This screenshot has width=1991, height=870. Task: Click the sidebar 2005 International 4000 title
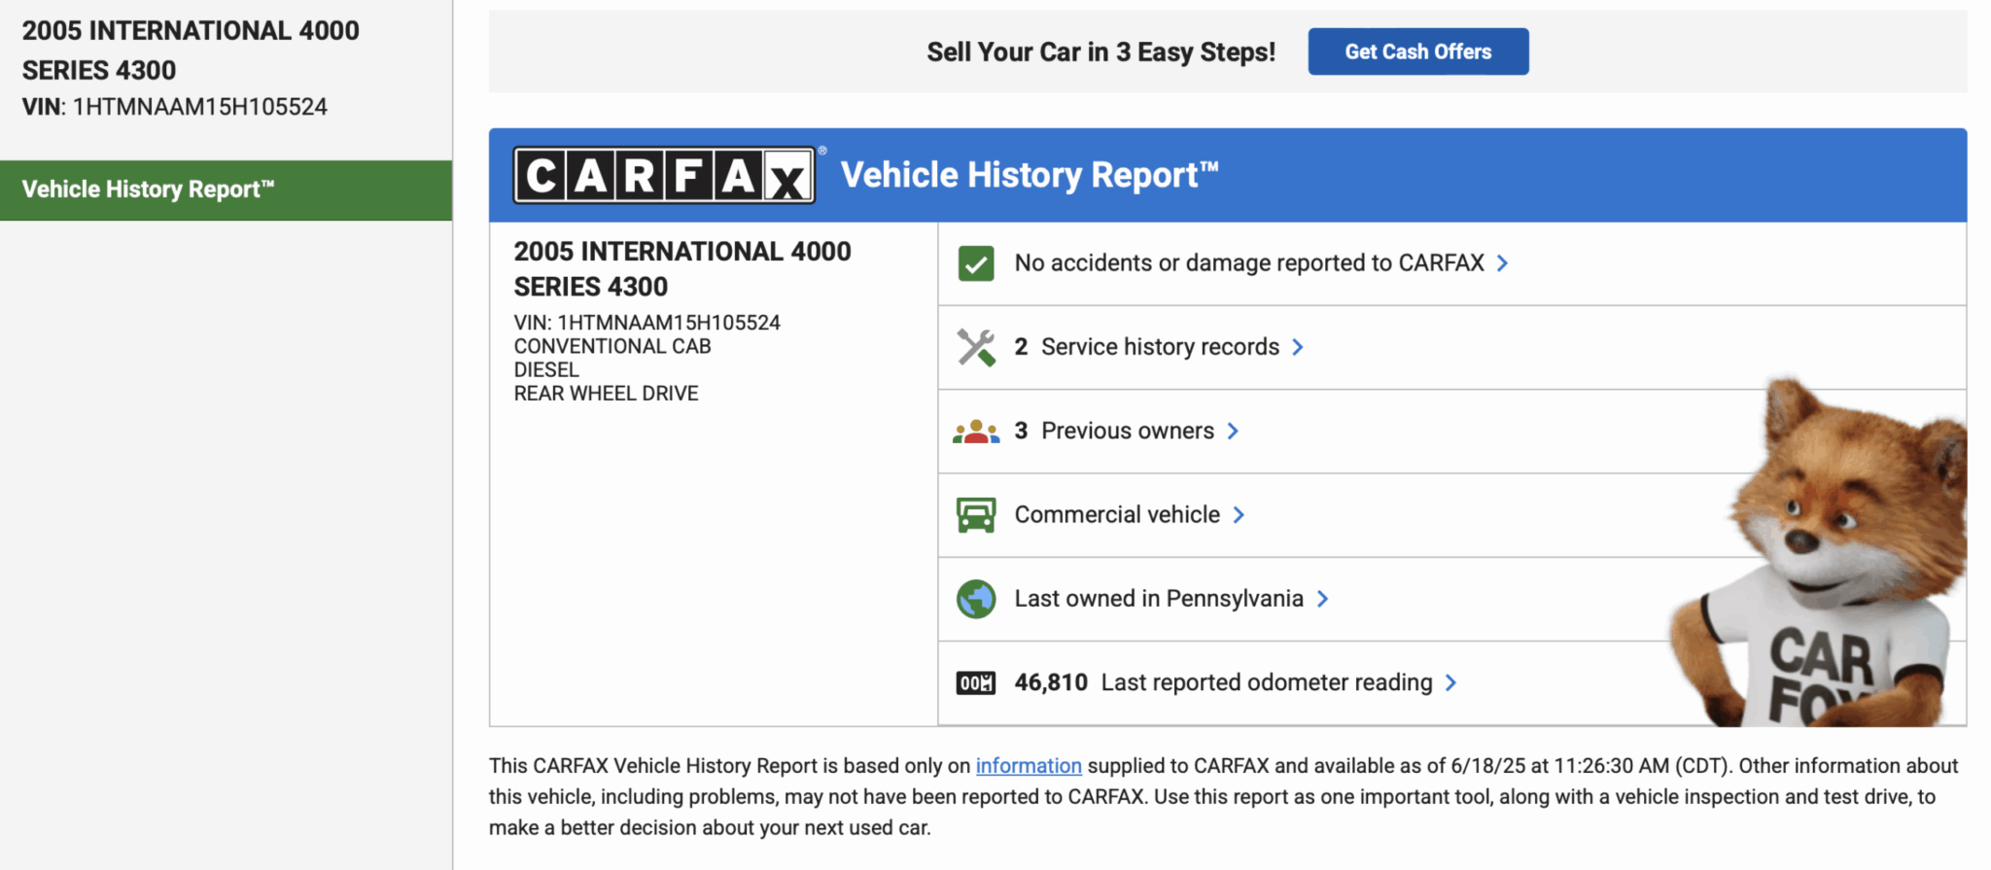tap(191, 51)
